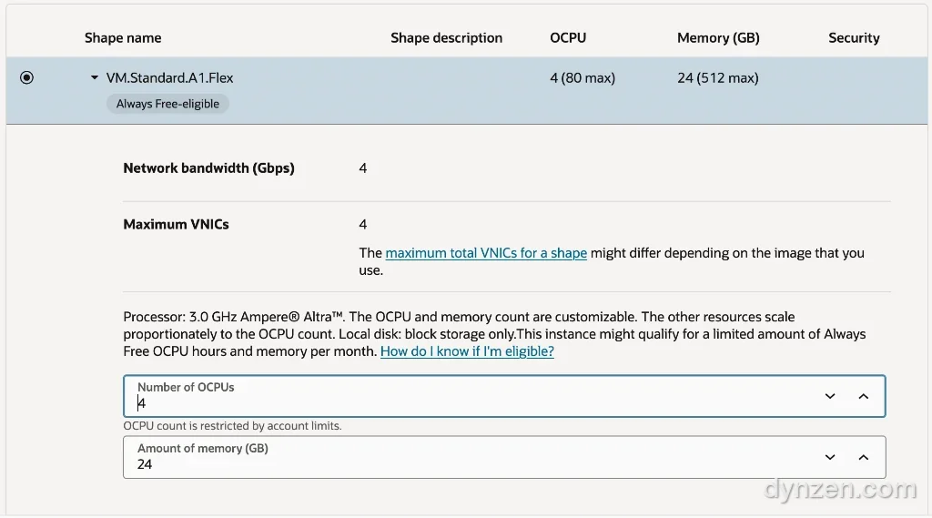Click the 24 (512 max) memory value
The width and height of the screenshot is (932, 518).
[x=717, y=78]
